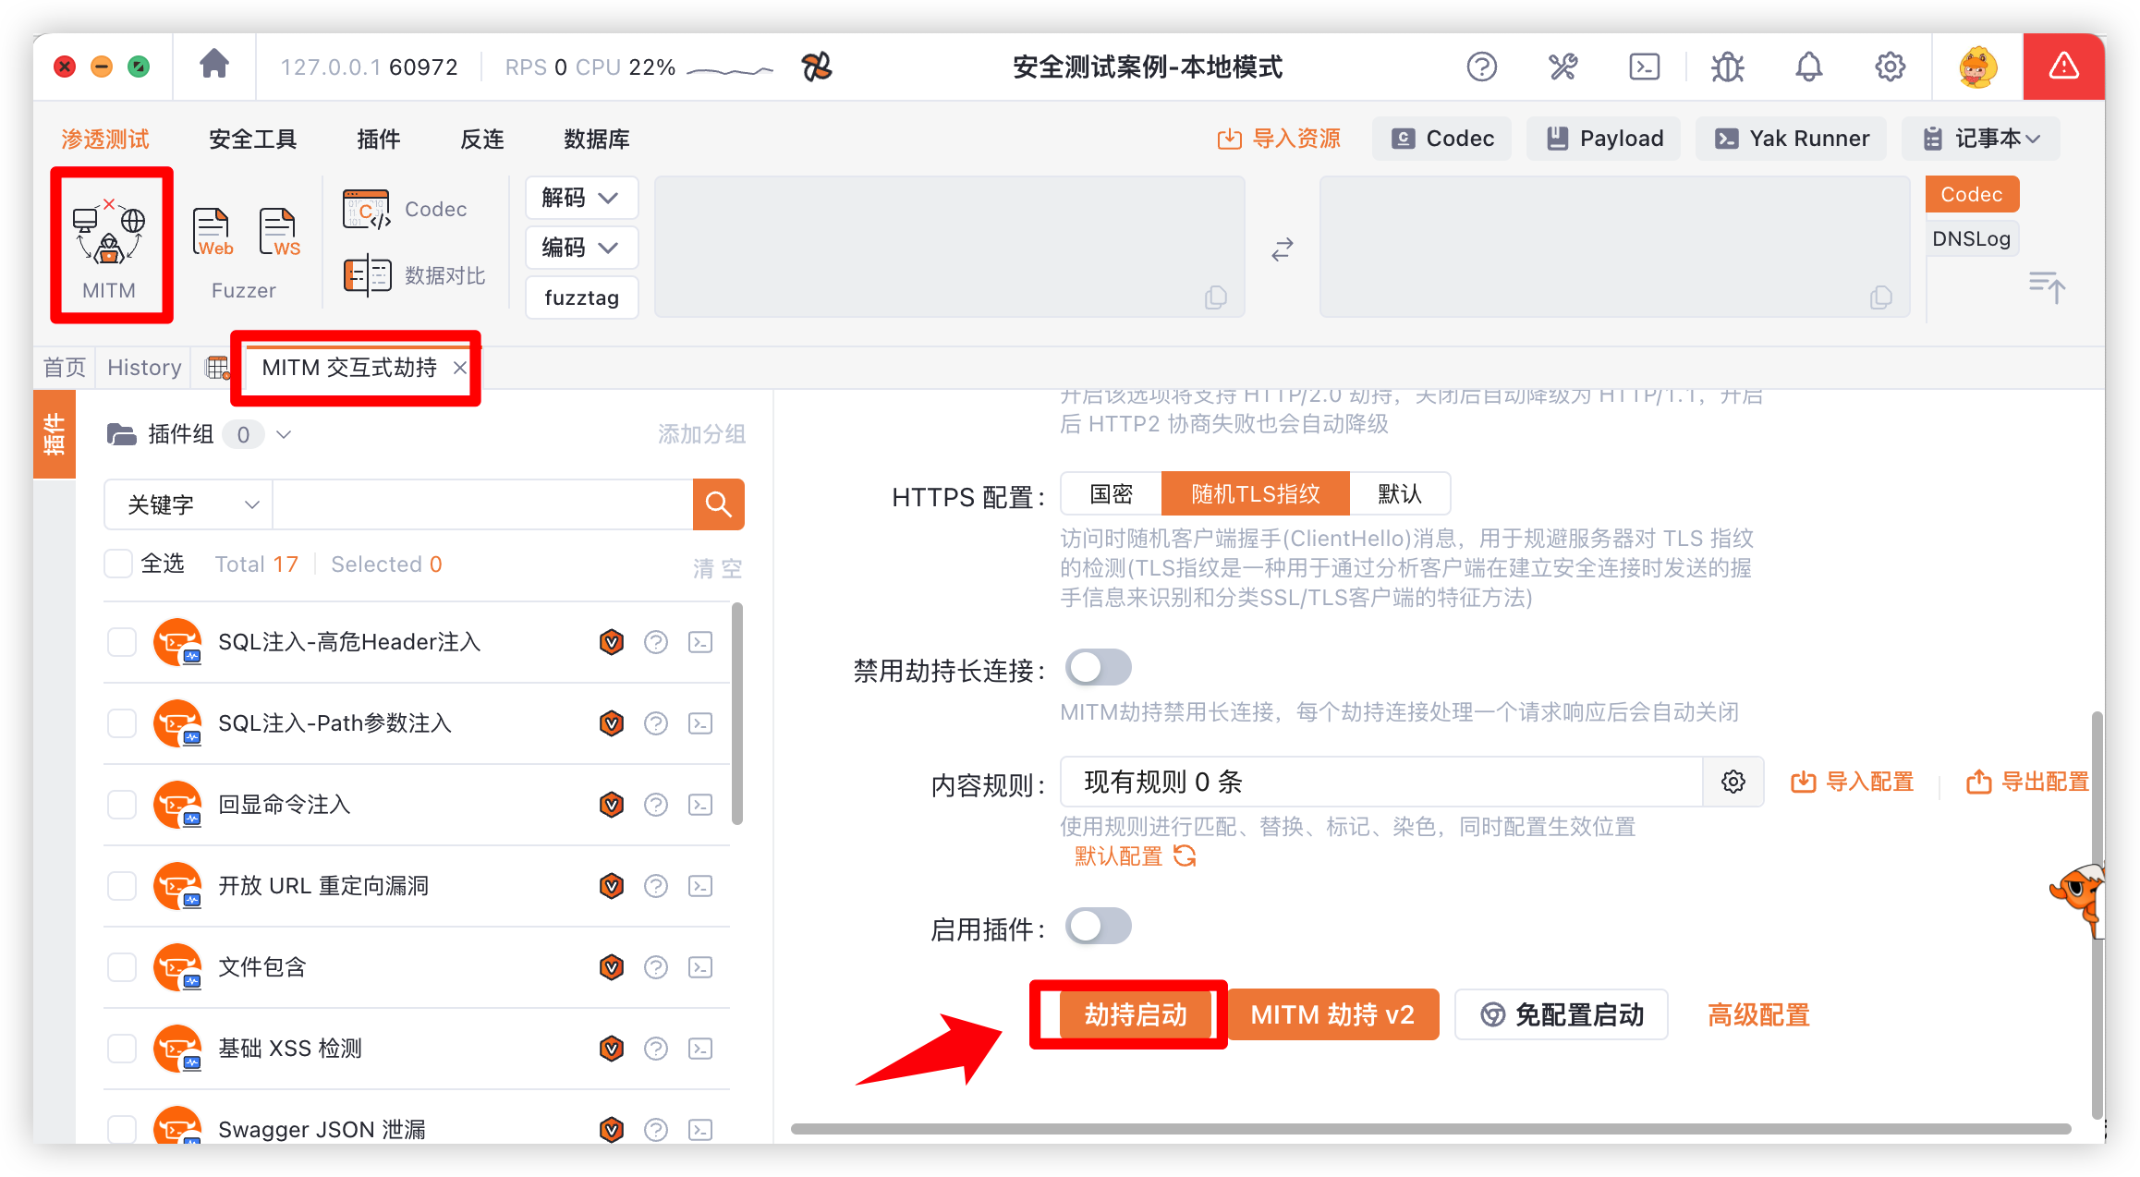Viewport: 2140px width, 1177px height.
Task: Open the 关键字 keyword filter dropdown
Action: 188,504
